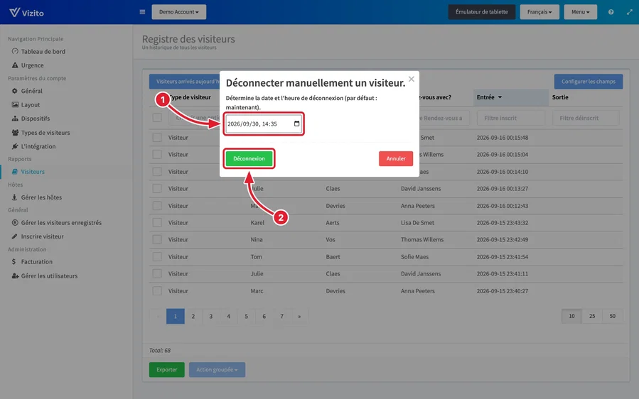Show 50 rows per page

[x=613, y=316]
